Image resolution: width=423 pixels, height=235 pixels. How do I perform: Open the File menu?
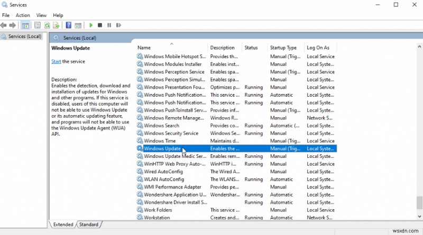[6, 15]
